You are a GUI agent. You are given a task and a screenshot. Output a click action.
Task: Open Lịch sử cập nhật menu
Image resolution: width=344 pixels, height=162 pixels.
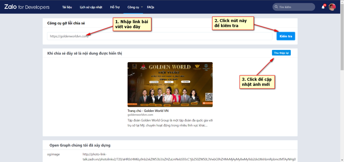click(x=91, y=7)
